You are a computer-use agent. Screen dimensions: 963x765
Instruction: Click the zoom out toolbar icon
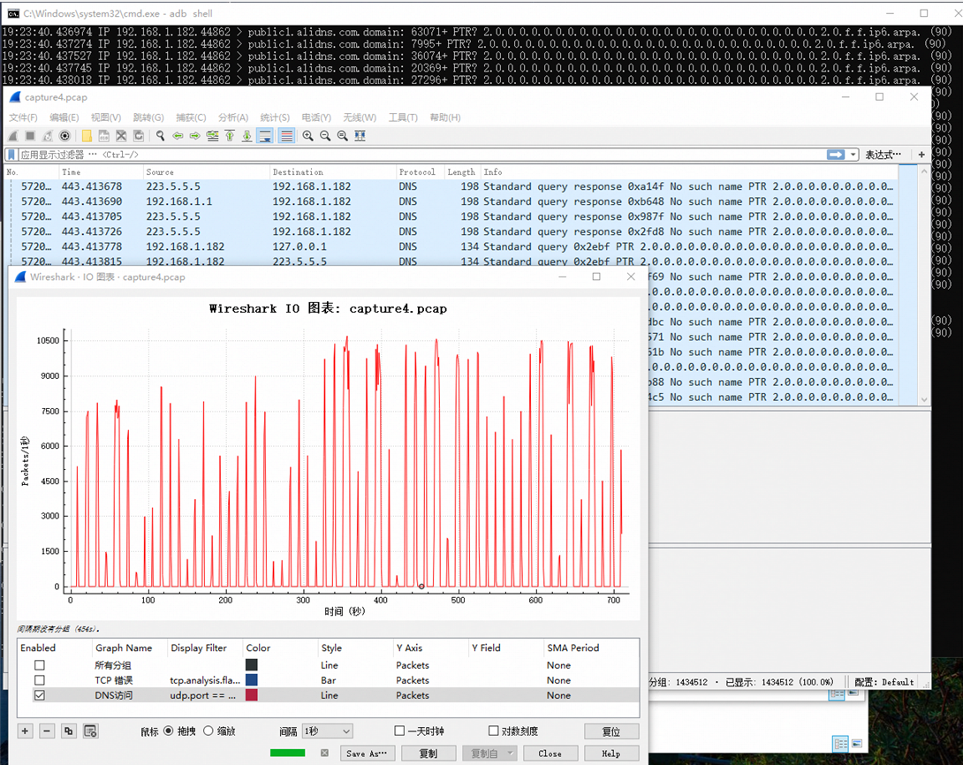tap(325, 136)
